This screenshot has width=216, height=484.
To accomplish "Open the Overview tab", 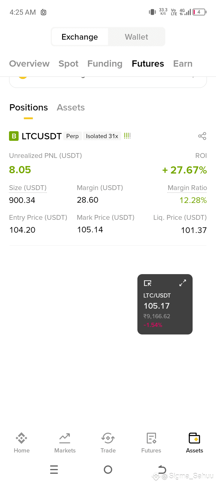I will [29, 64].
